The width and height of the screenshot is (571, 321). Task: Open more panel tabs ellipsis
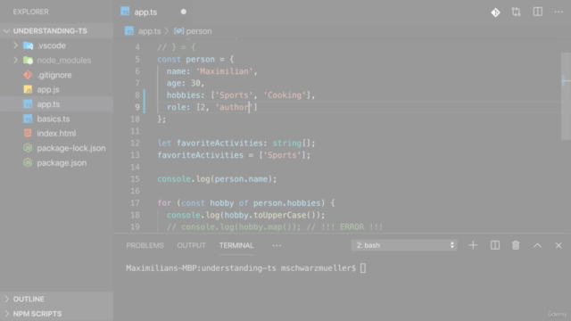pos(277,246)
